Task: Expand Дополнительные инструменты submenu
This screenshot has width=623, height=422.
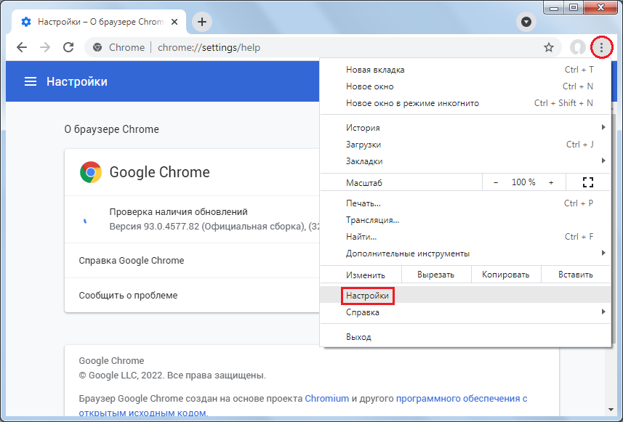Action: [x=465, y=253]
